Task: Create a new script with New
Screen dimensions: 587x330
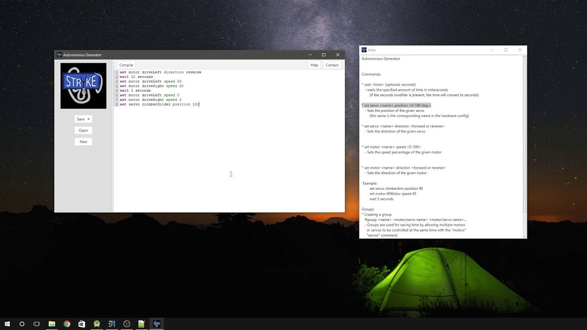Action: click(83, 142)
